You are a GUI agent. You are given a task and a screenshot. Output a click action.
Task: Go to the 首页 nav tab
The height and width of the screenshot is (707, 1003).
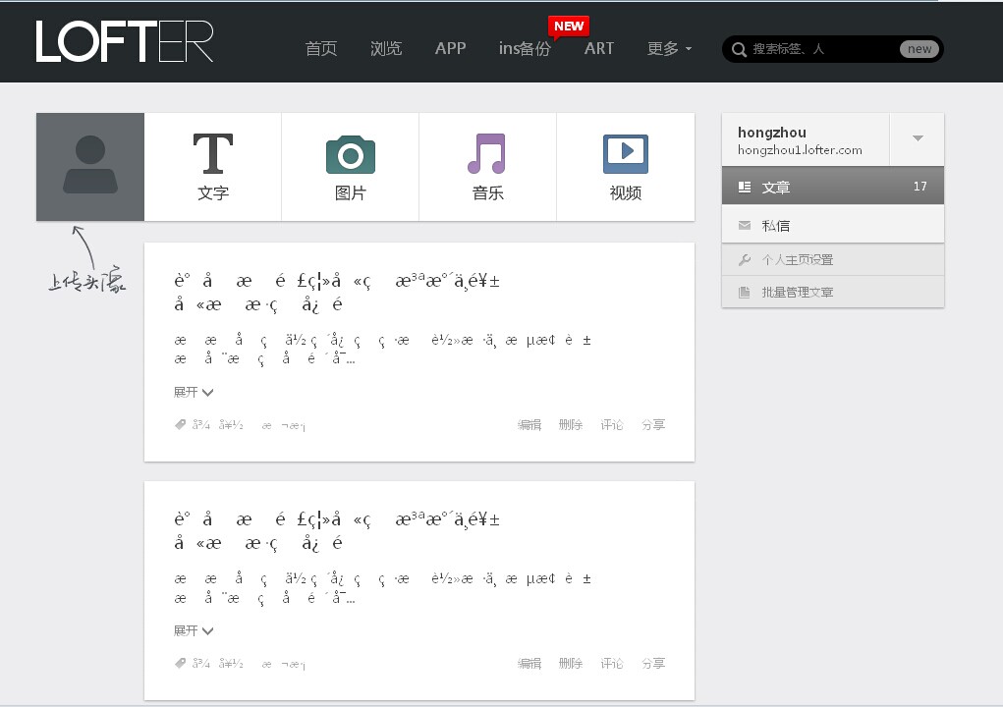pyautogui.click(x=321, y=48)
